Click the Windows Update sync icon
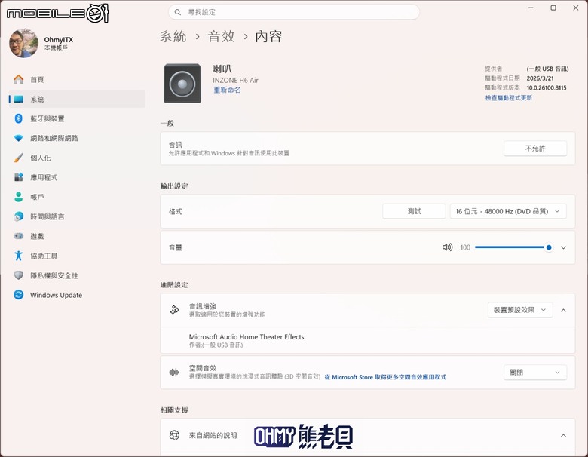 (18, 295)
